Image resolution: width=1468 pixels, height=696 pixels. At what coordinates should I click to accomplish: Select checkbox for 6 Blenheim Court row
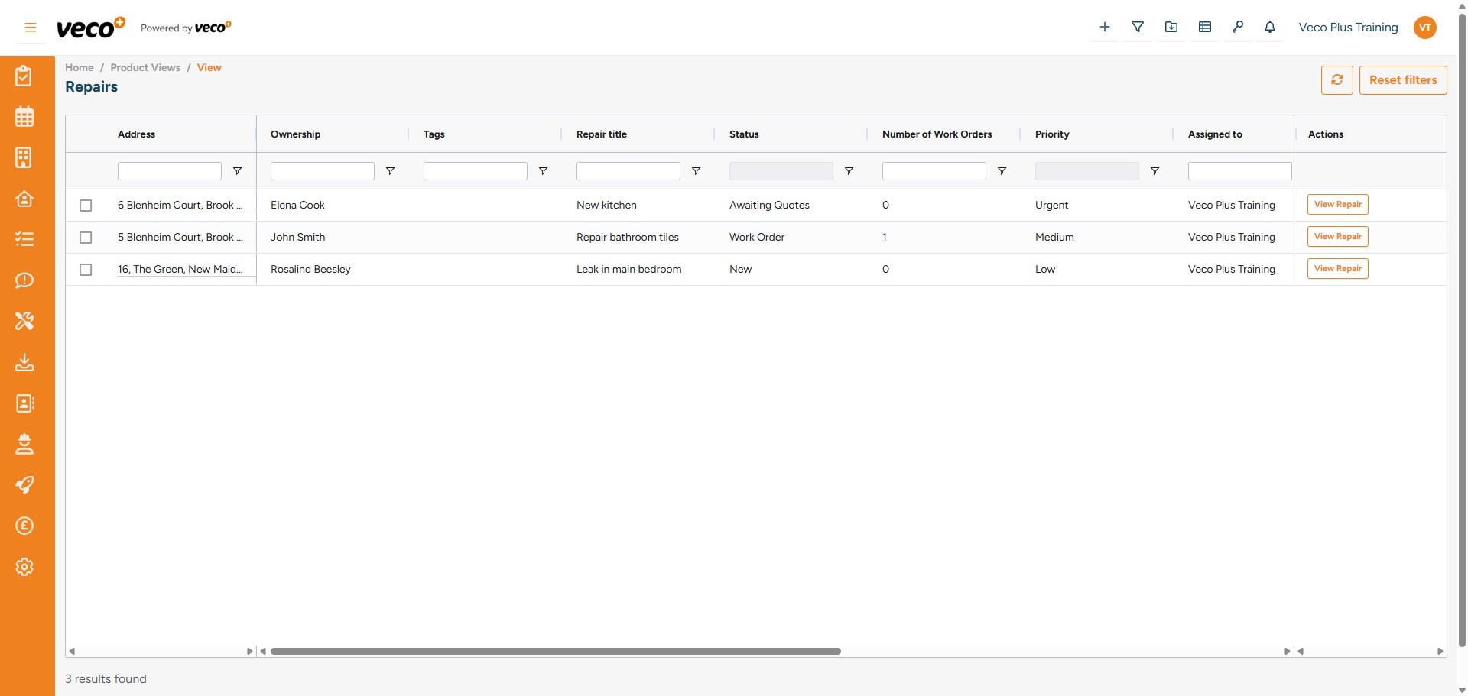point(86,206)
